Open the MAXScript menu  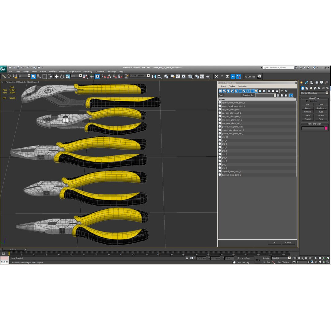pos(112,71)
